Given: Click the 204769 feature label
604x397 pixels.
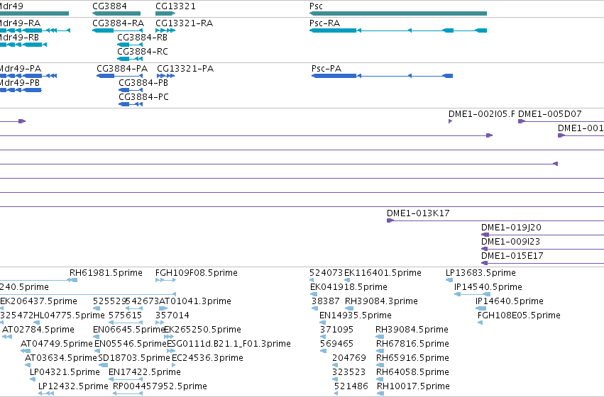Looking at the screenshot, I should tap(349, 358).
